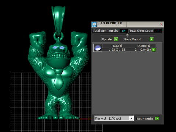Close the Gem Reporter panel
This screenshot has width=176, height=132.
click(161, 24)
